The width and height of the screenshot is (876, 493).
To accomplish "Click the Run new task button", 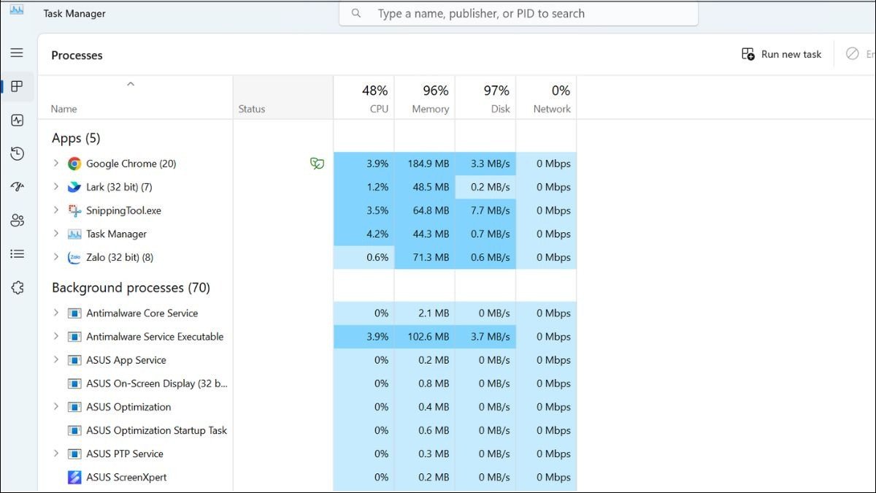I will point(780,53).
